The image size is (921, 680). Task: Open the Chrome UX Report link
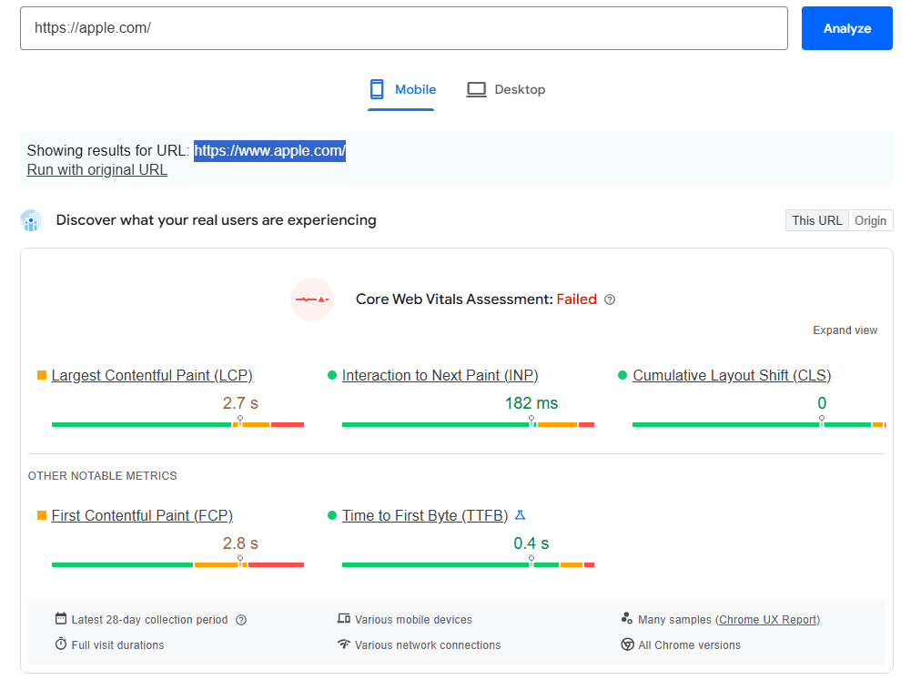tap(768, 618)
